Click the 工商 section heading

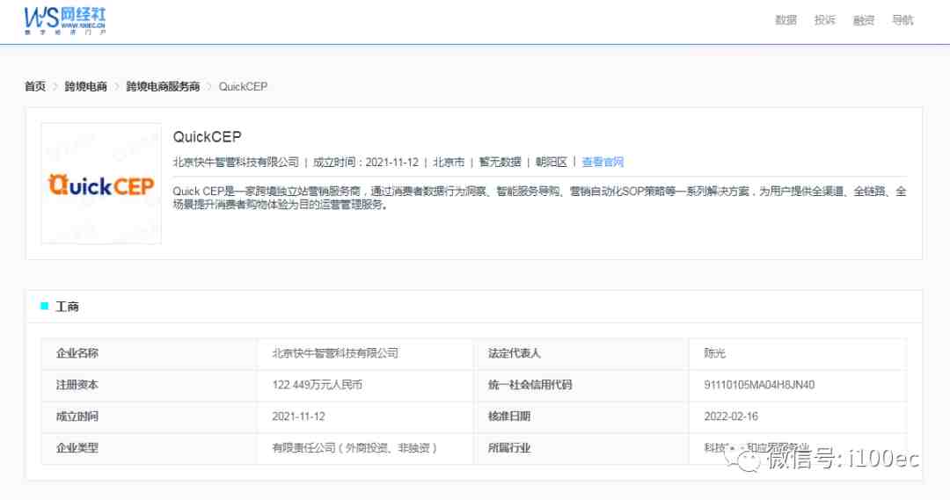(x=67, y=307)
